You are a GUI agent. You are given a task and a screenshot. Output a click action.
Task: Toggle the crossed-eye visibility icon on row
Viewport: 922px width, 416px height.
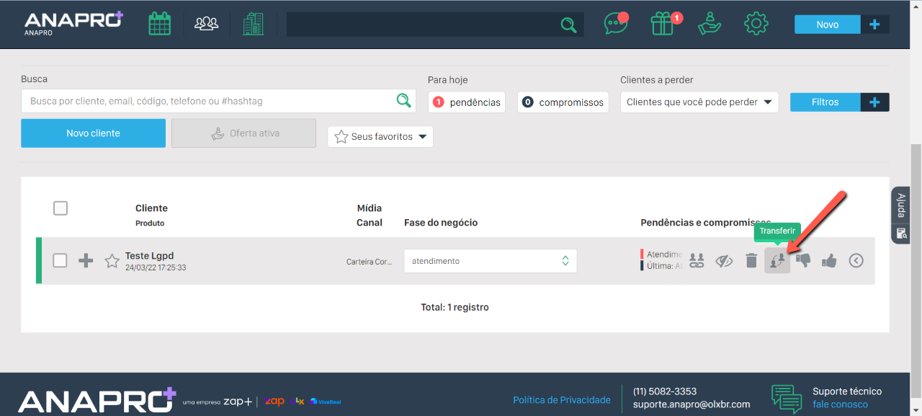click(x=724, y=261)
